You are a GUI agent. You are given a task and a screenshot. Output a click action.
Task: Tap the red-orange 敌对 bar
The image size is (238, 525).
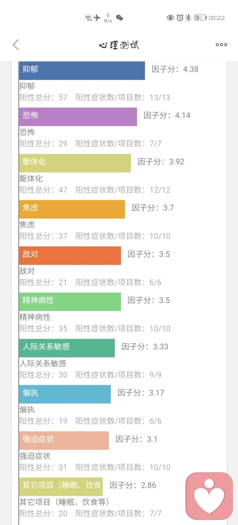[x=70, y=255]
